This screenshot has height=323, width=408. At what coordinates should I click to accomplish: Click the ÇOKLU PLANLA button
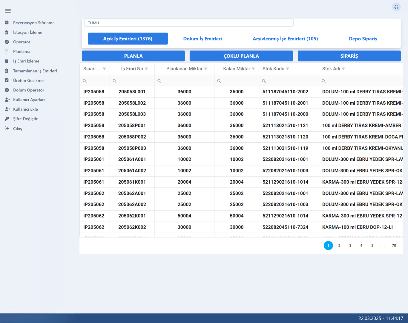tap(241, 56)
